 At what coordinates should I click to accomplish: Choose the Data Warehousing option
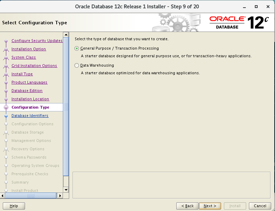77,65
